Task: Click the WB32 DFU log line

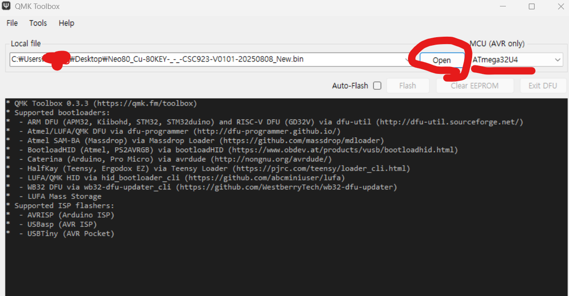Action: (x=208, y=187)
